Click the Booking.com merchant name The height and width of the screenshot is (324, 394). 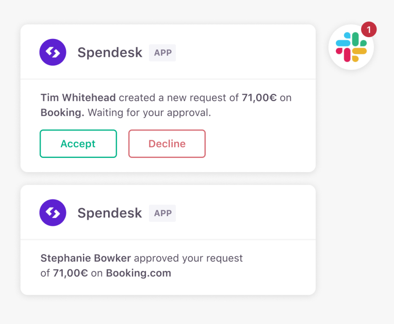tap(138, 274)
